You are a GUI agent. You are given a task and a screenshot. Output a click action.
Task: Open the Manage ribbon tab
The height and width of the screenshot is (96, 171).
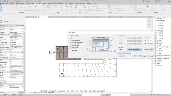(x=71, y=3)
